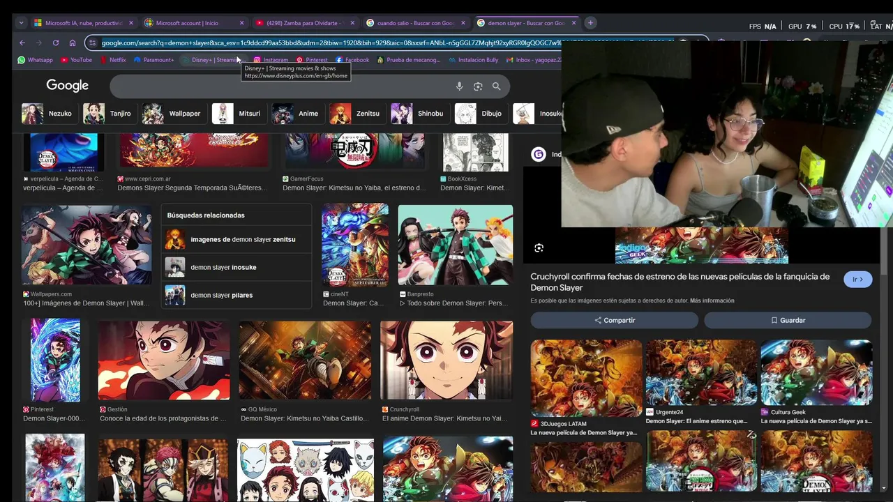The height and width of the screenshot is (502, 893).
Task: Start voice search with microphone icon
Action: tap(459, 86)
